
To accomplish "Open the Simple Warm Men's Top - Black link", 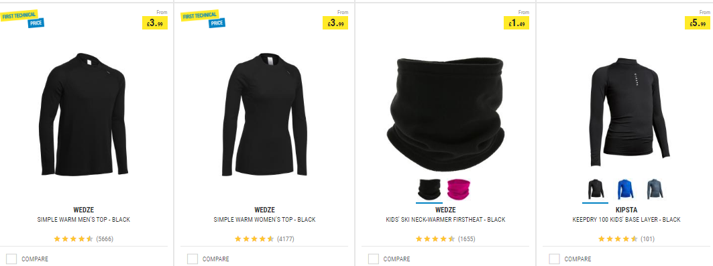I will click(x=84, y=220).
